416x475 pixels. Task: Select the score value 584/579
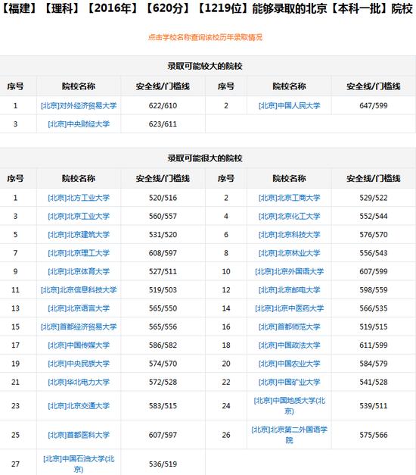click(x=374, y=364)
